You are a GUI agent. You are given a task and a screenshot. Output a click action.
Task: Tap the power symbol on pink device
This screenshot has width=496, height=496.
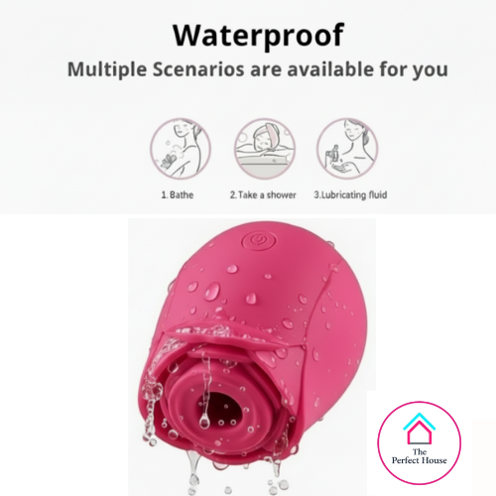tap(259, 239)
